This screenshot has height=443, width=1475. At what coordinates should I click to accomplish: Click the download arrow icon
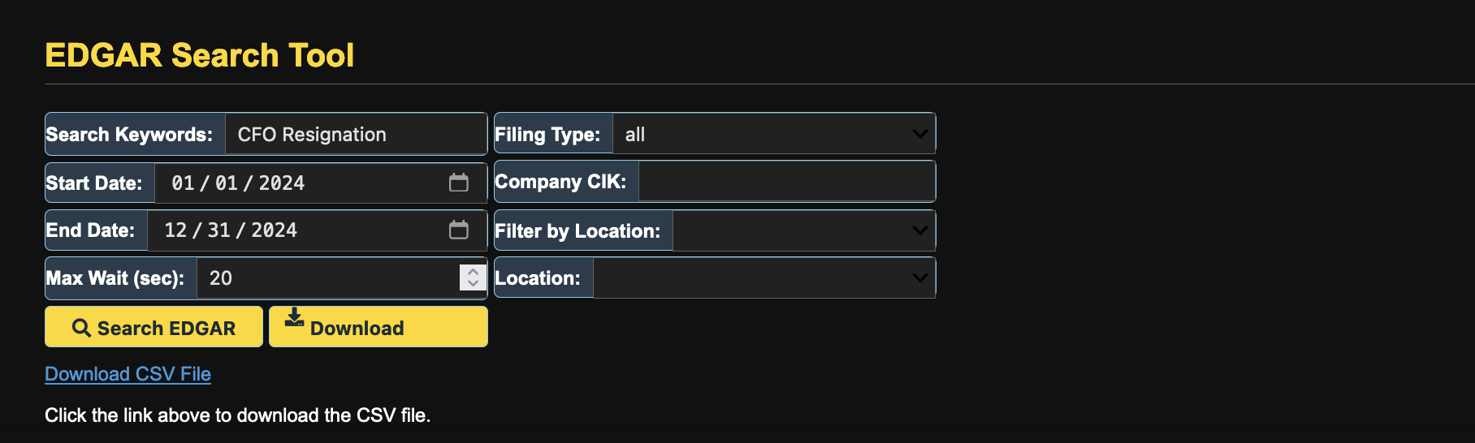tap(294, 317)
